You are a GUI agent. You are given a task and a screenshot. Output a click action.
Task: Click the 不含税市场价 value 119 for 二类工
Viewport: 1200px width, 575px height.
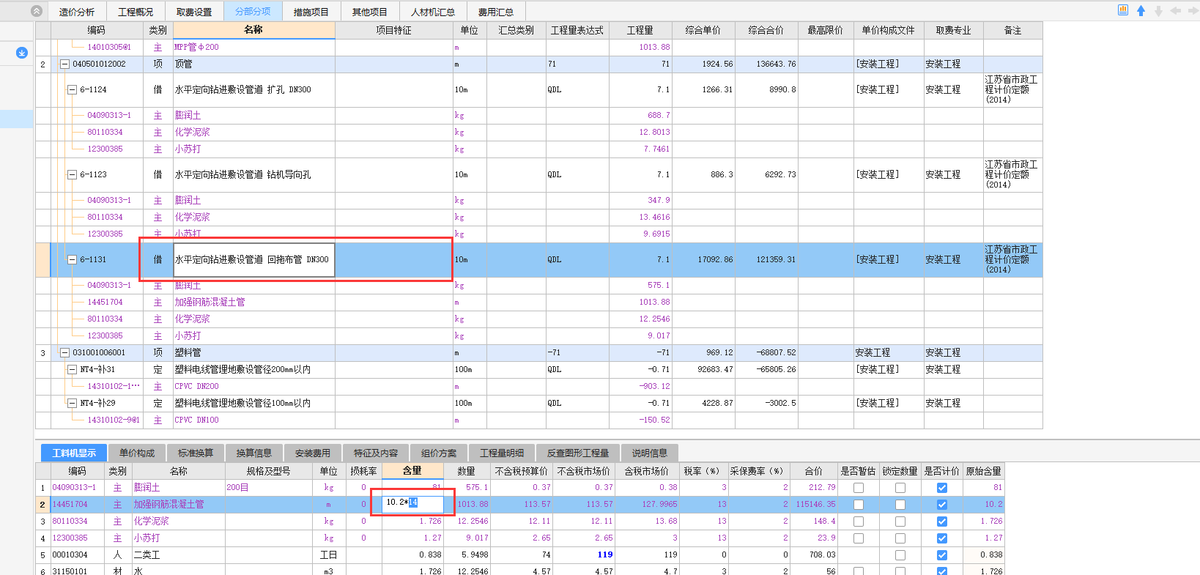coord(605,555)
